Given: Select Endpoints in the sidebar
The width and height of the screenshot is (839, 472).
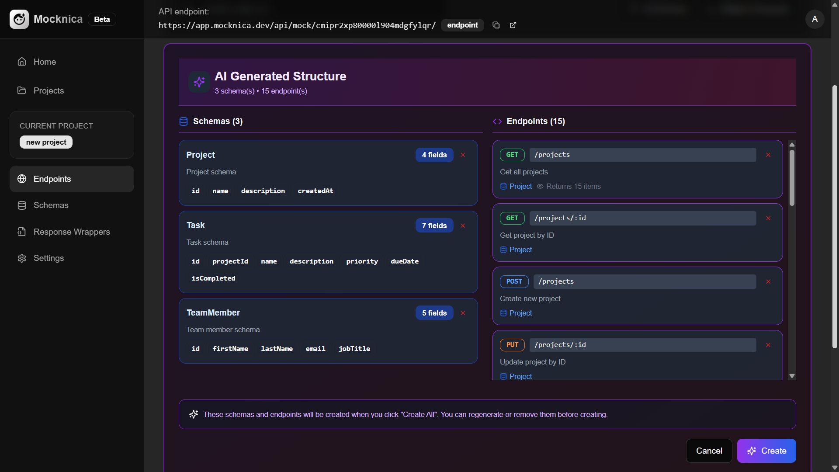Looking at the screenshot, I should 52,179.
